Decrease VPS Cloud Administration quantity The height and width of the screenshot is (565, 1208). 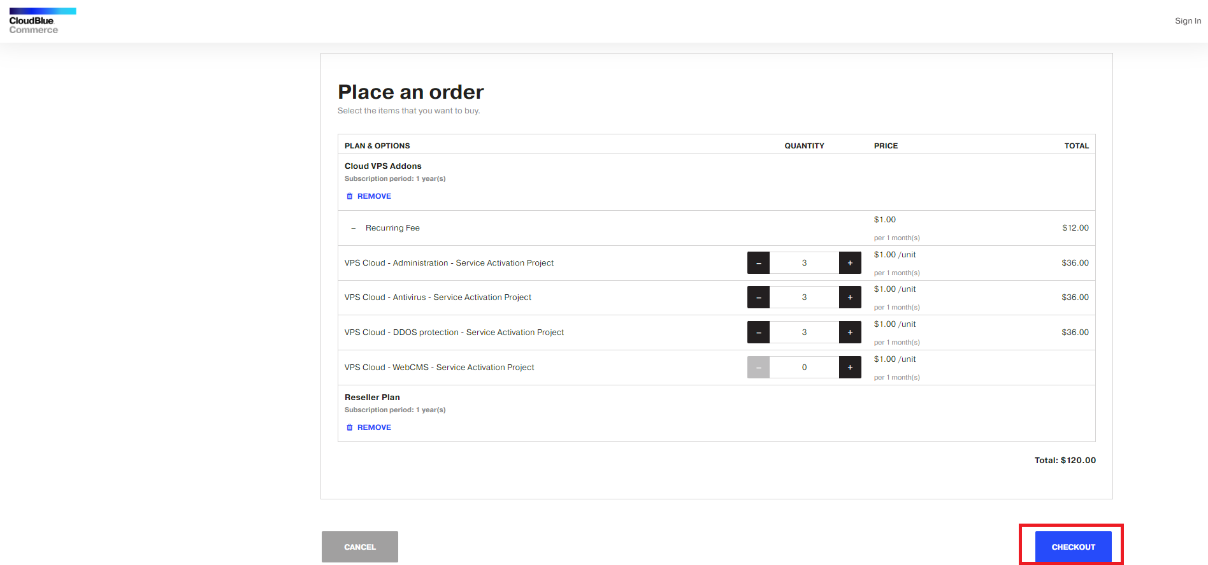coord(758,263)
